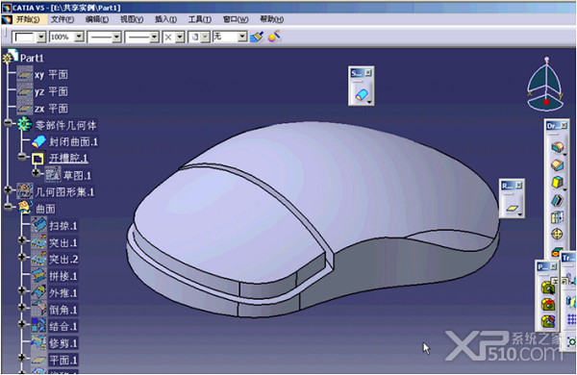Open the 100% opacity dropdown
This screenshot has height=375, width=577.
(x=79, y=37)
